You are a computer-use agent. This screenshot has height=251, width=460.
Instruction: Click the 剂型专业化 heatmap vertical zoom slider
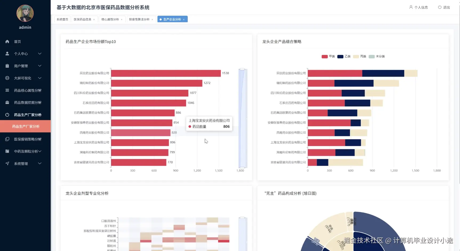pyautogui.click(x=242, y=234)
